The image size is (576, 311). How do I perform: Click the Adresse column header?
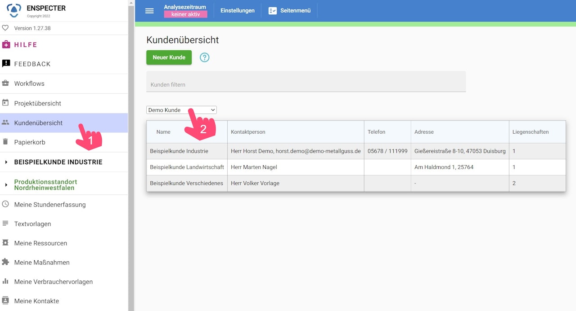(424, 132)
